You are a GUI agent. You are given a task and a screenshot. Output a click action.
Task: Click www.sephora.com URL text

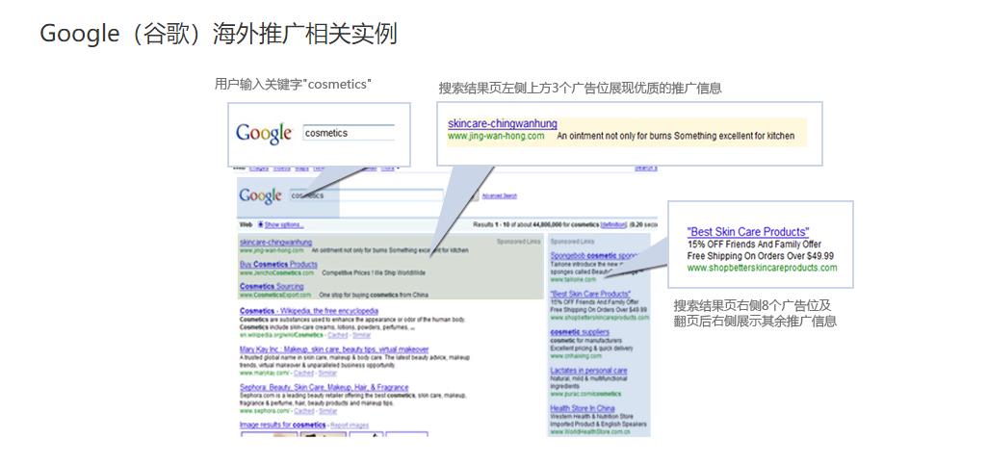point(265,411)
